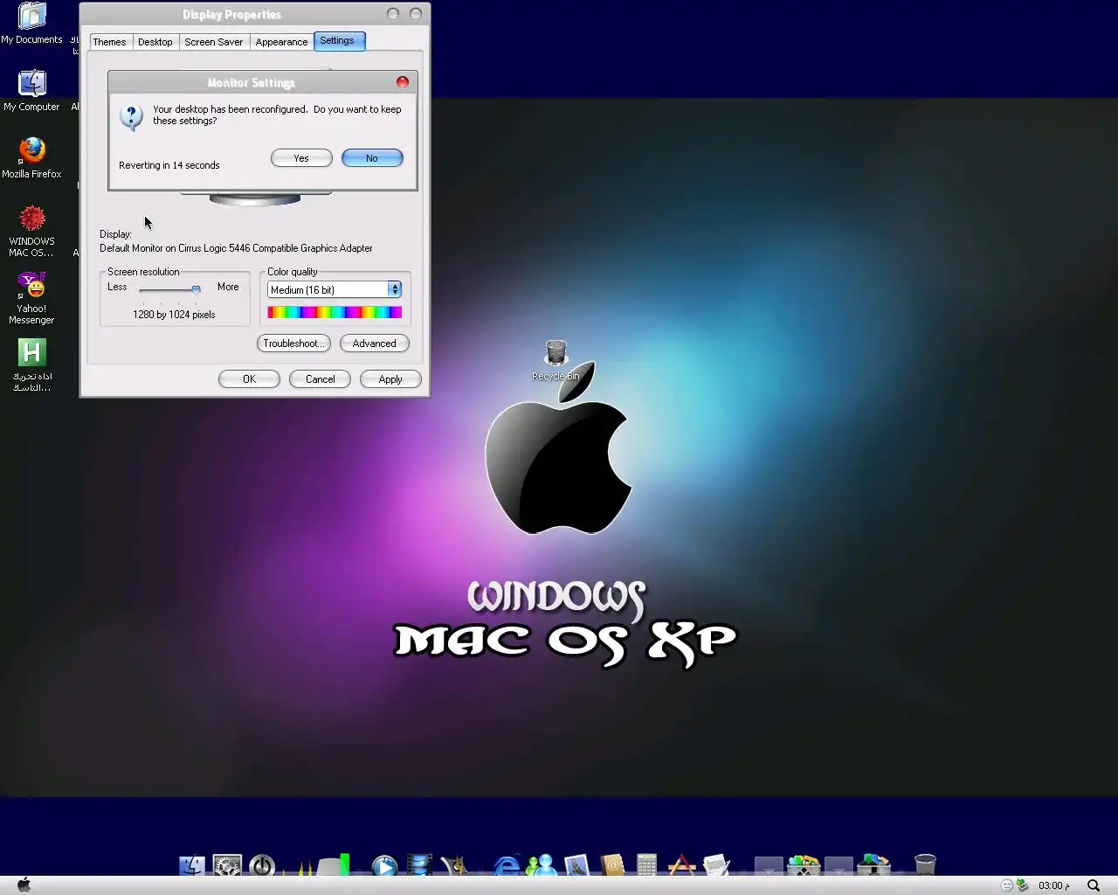Launch Mozilla Firefox from the desktop
1118x895 pixels.
[32, 158]
